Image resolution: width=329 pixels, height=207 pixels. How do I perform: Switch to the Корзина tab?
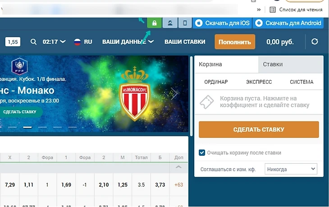pyautogui.click(x=226, y=64)
